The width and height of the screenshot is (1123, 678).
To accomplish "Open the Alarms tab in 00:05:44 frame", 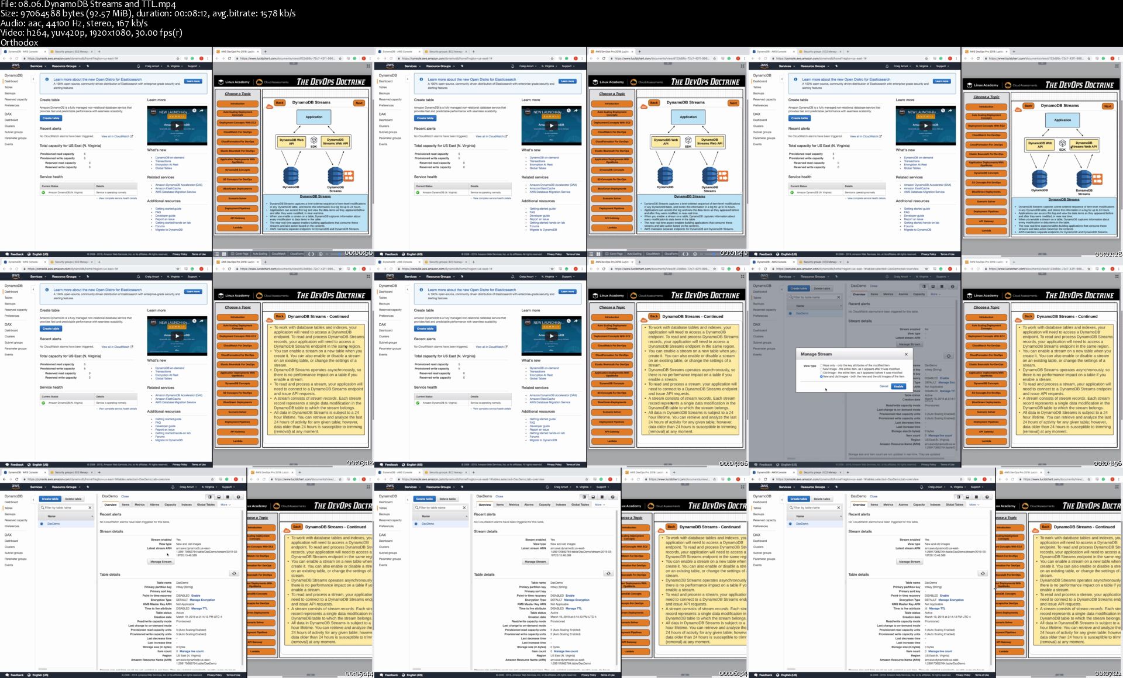I will [154, 504].
